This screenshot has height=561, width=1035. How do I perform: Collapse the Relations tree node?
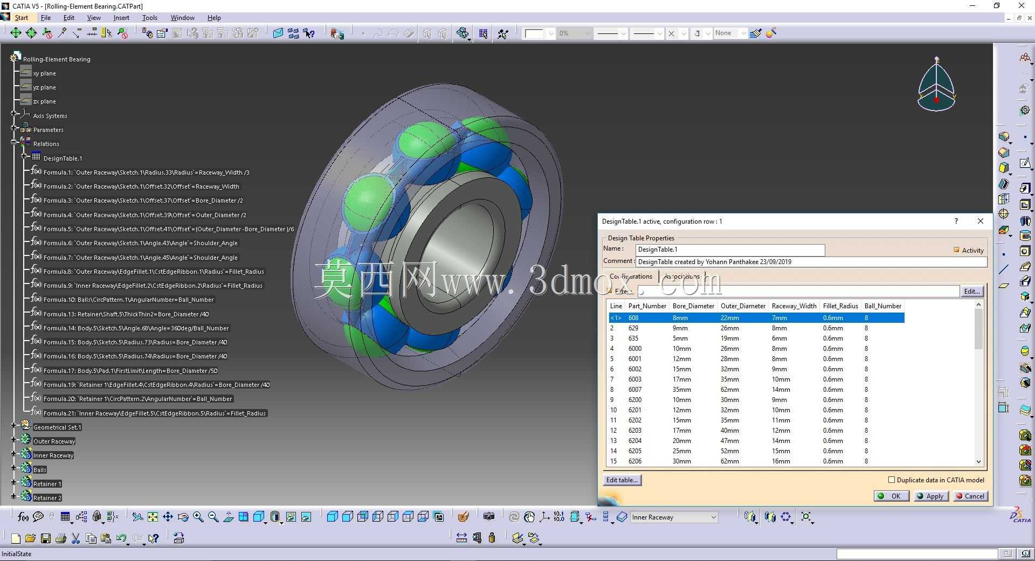tap(14, 142)
